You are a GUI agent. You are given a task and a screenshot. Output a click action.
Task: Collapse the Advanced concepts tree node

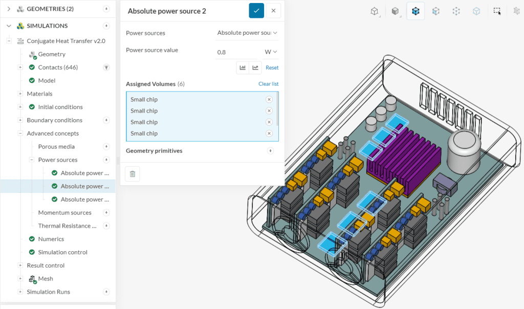(x=20, y=134)
